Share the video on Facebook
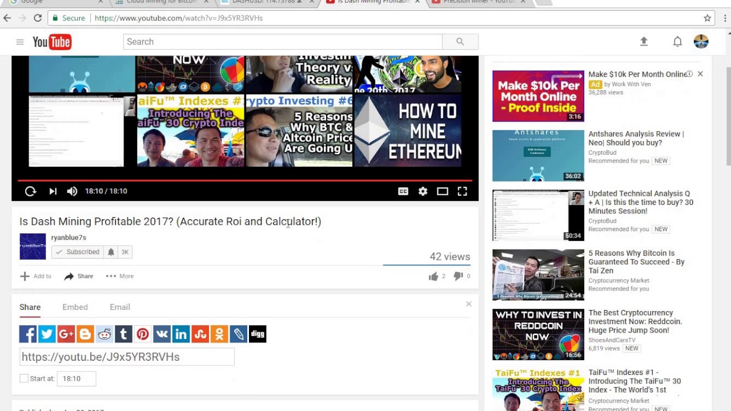Image resolution: width=731 pixels, height=411 pixels. coord(28,334)
